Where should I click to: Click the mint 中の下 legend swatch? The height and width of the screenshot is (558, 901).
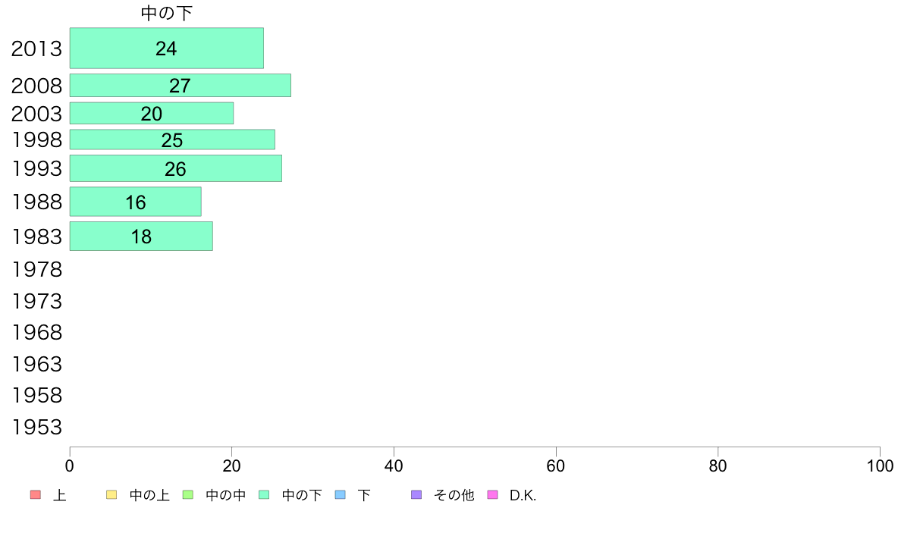point(265,495)
